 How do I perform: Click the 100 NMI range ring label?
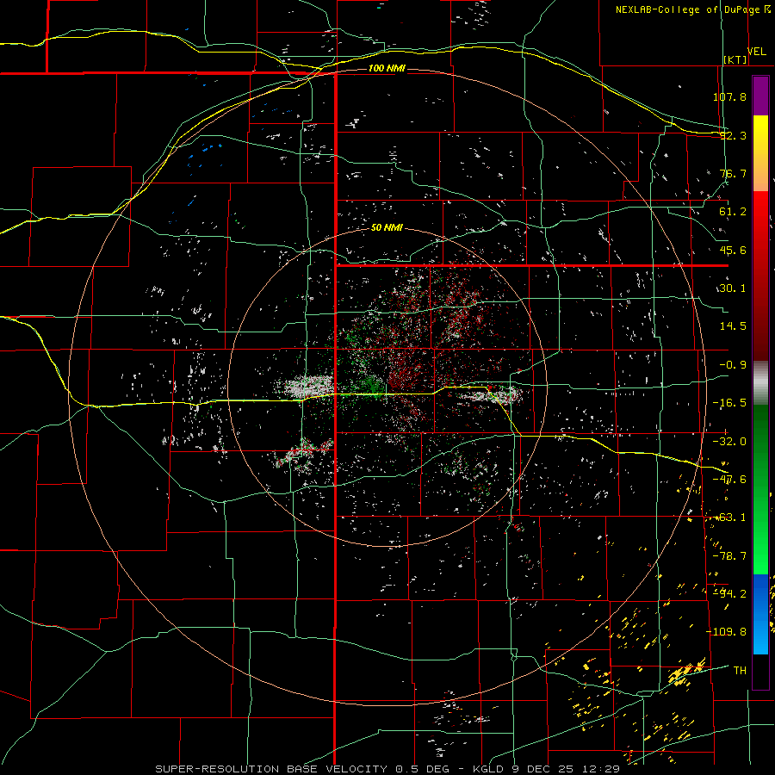coord(387,68)
